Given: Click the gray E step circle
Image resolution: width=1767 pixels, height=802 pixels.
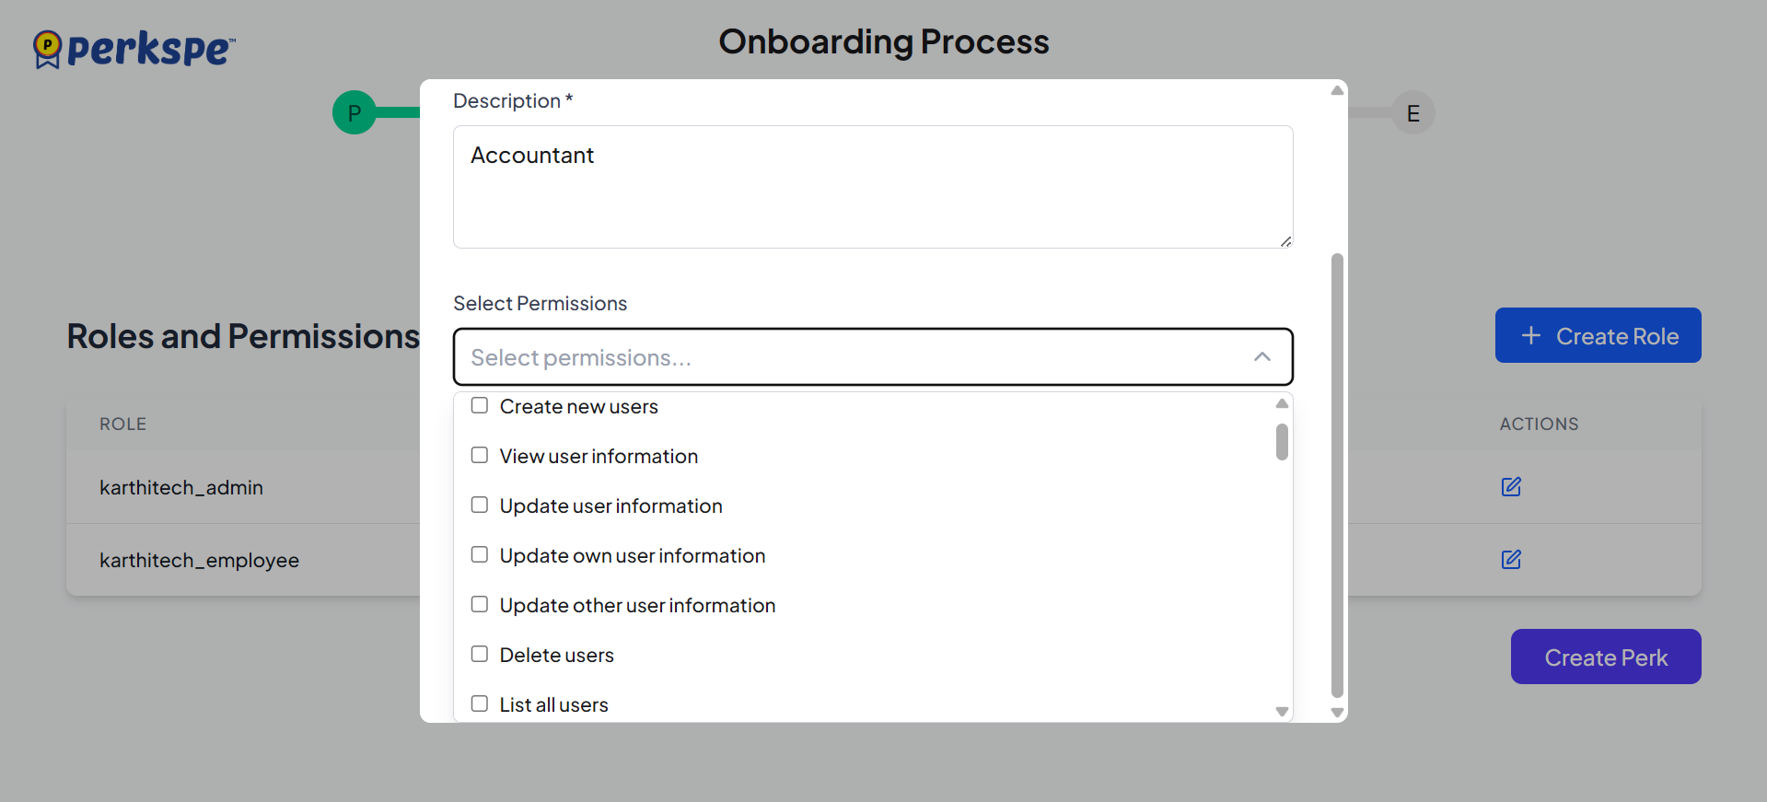Looking at the screenshot, I should click(x=1412, y=113).
